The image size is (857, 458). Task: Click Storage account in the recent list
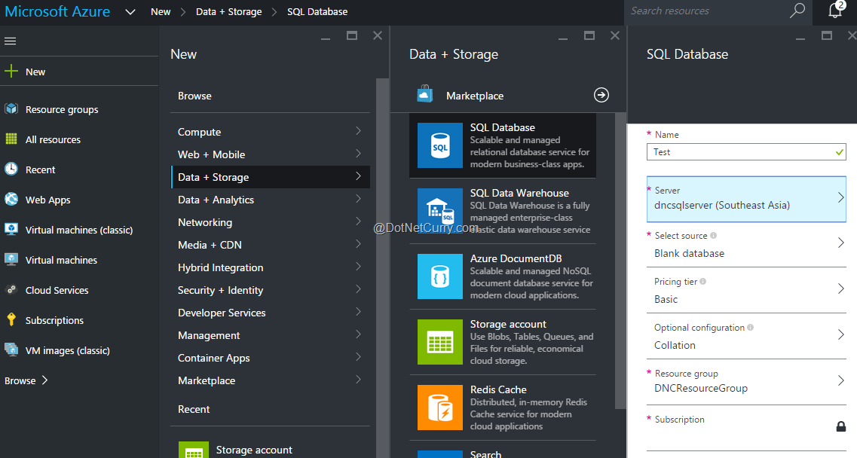coord(271,449)
